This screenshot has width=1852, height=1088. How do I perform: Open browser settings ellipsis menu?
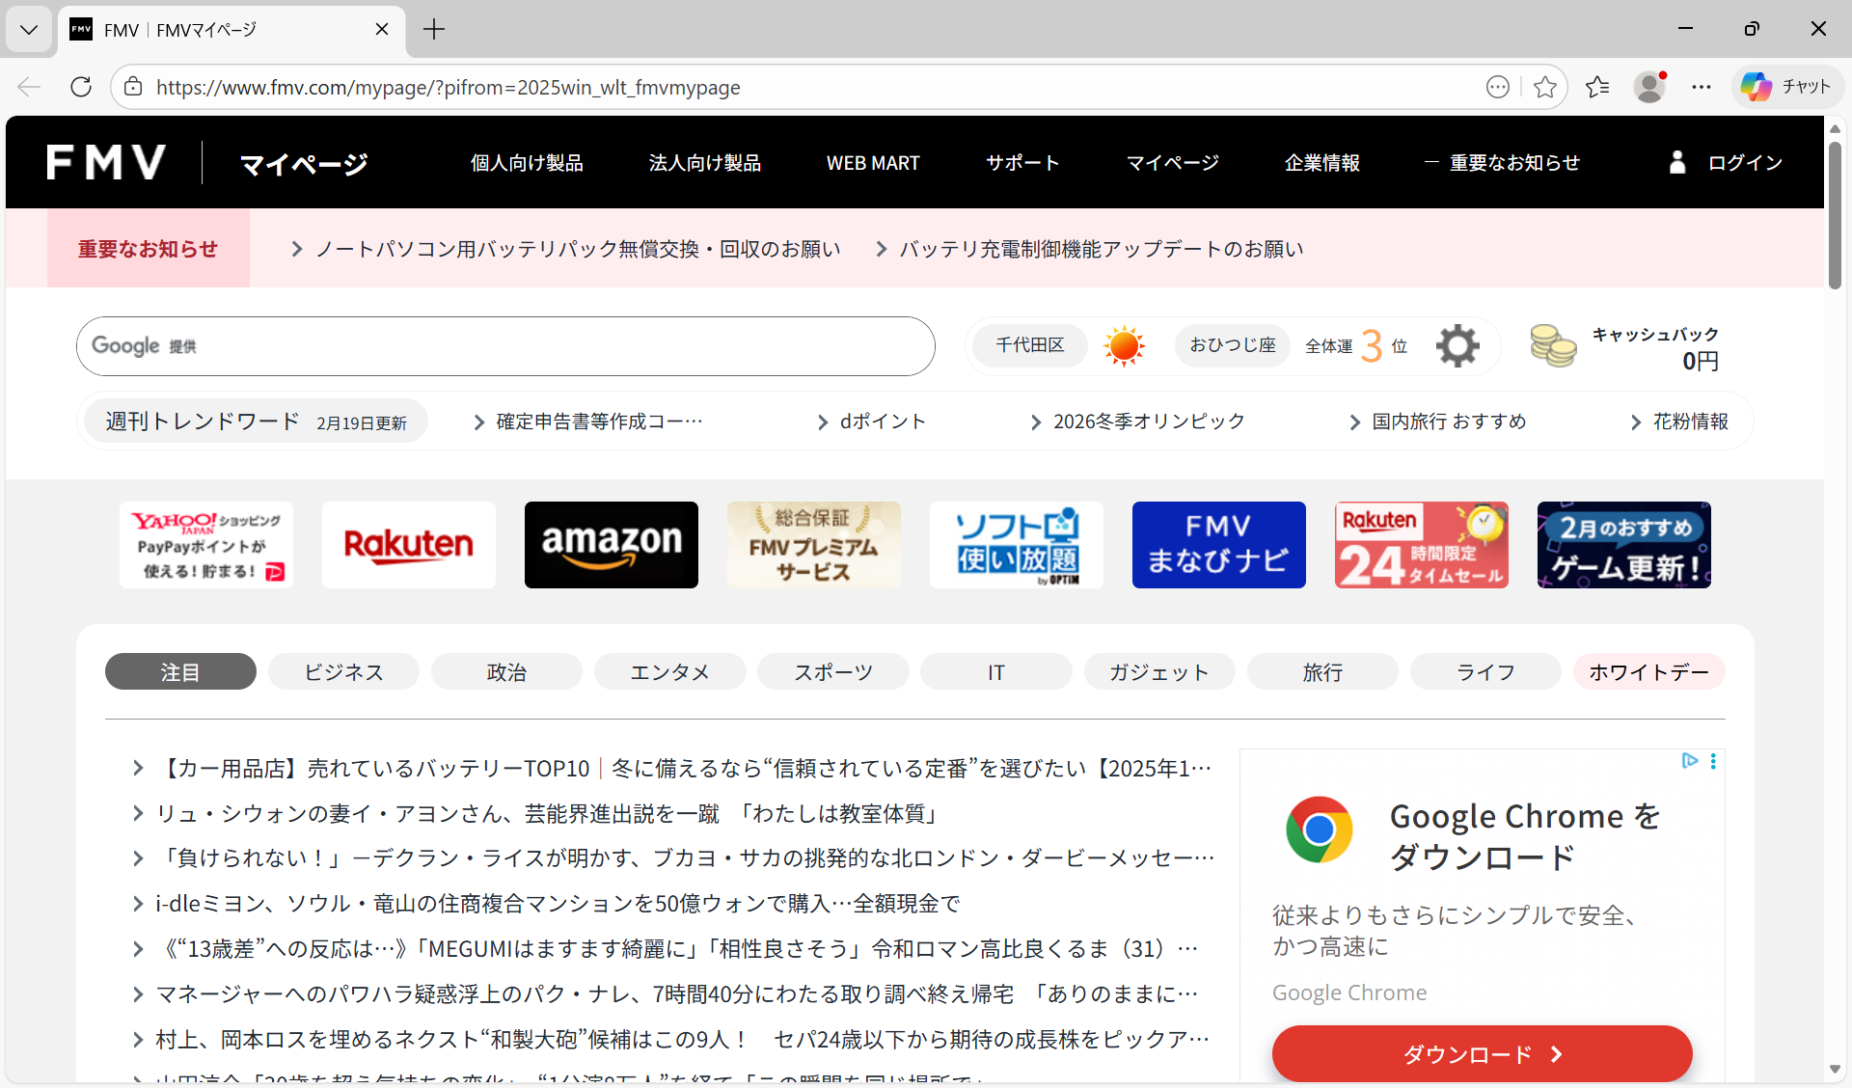1702,87
